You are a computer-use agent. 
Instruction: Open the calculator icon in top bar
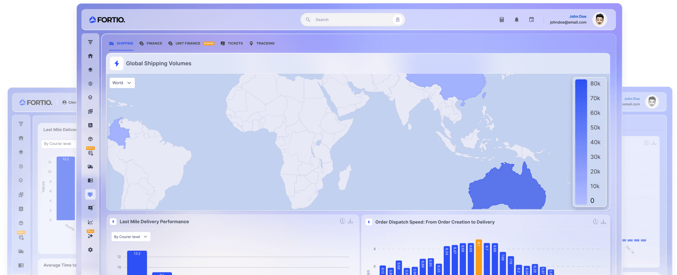502,20
